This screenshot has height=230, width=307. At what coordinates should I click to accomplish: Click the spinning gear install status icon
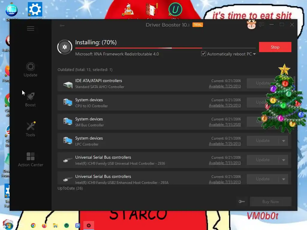pos(65,47)
